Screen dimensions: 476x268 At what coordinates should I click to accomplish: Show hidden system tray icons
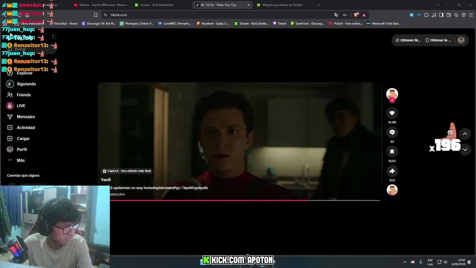[405, 262]
